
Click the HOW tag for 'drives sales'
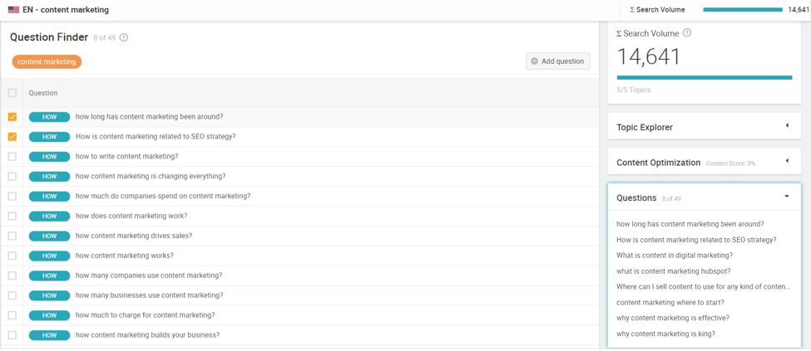point(49,236)
